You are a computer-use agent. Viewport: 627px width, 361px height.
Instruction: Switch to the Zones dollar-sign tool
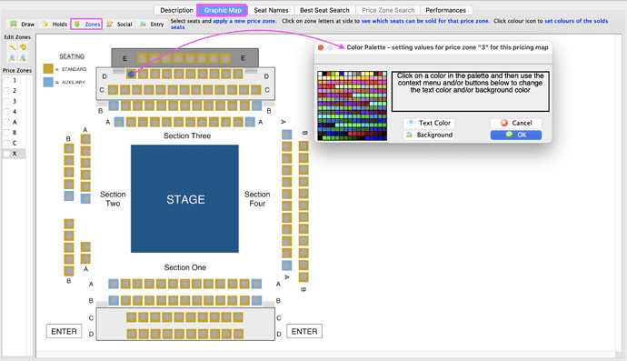77,24
